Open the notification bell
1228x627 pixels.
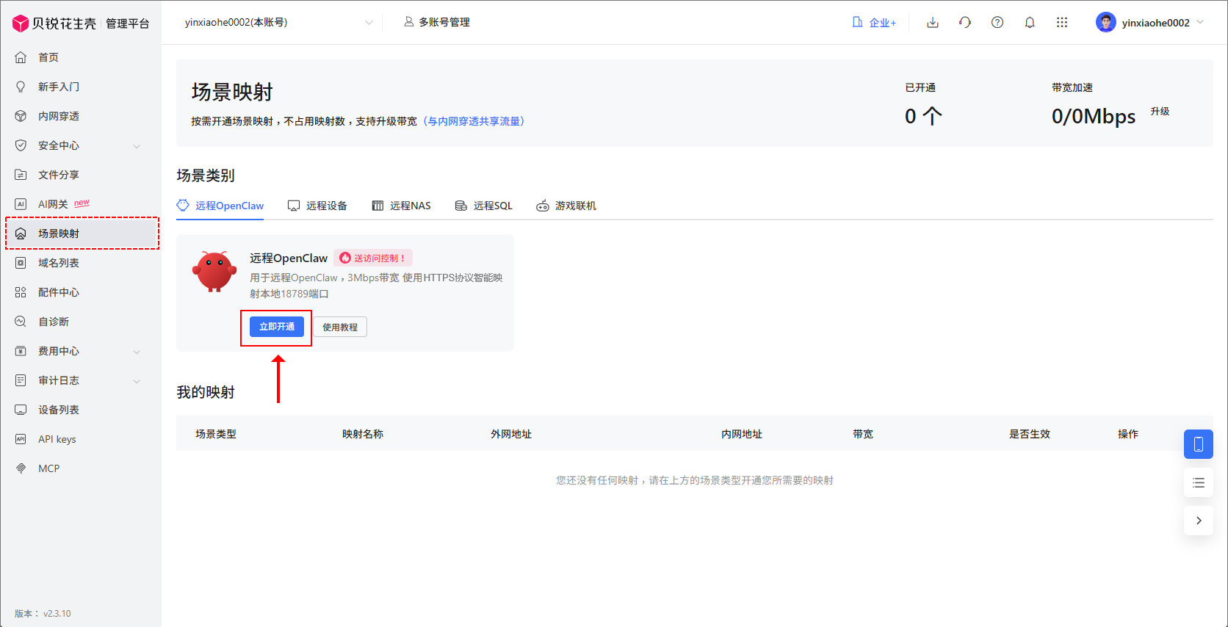coord(1030,22)
